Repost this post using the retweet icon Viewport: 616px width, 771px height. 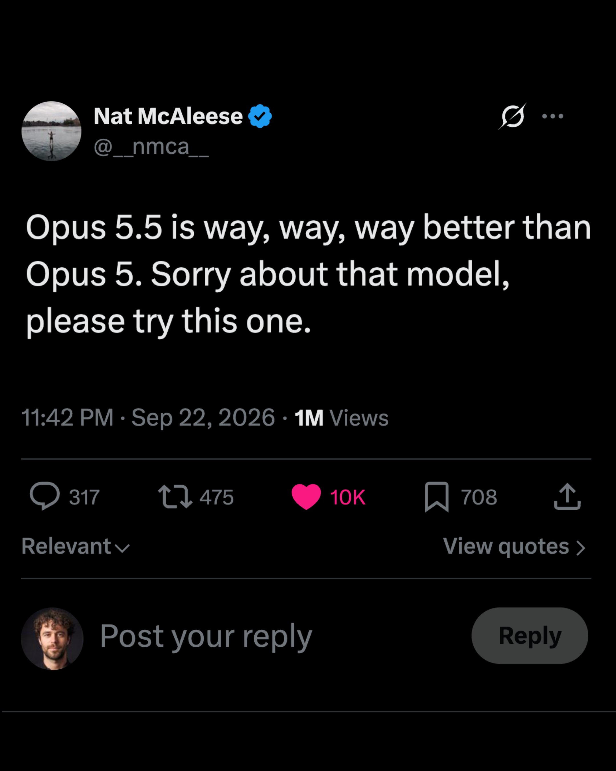175,496
